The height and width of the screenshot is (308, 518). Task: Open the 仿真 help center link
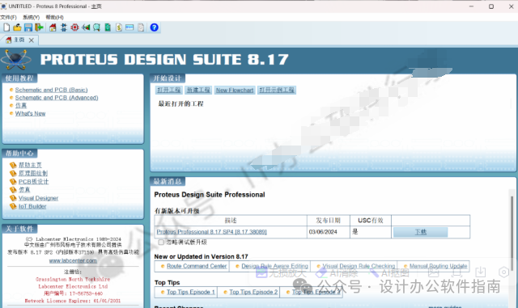click(x=24, y=190)
